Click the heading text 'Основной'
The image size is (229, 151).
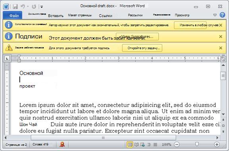(x=31, y=73)
